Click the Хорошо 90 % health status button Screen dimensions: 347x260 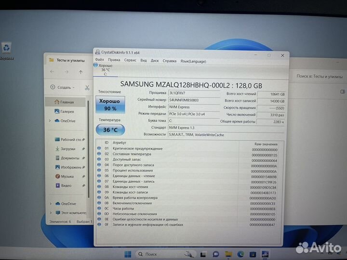coord(110,104)
